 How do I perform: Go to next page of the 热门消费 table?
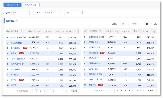(143, 91)
